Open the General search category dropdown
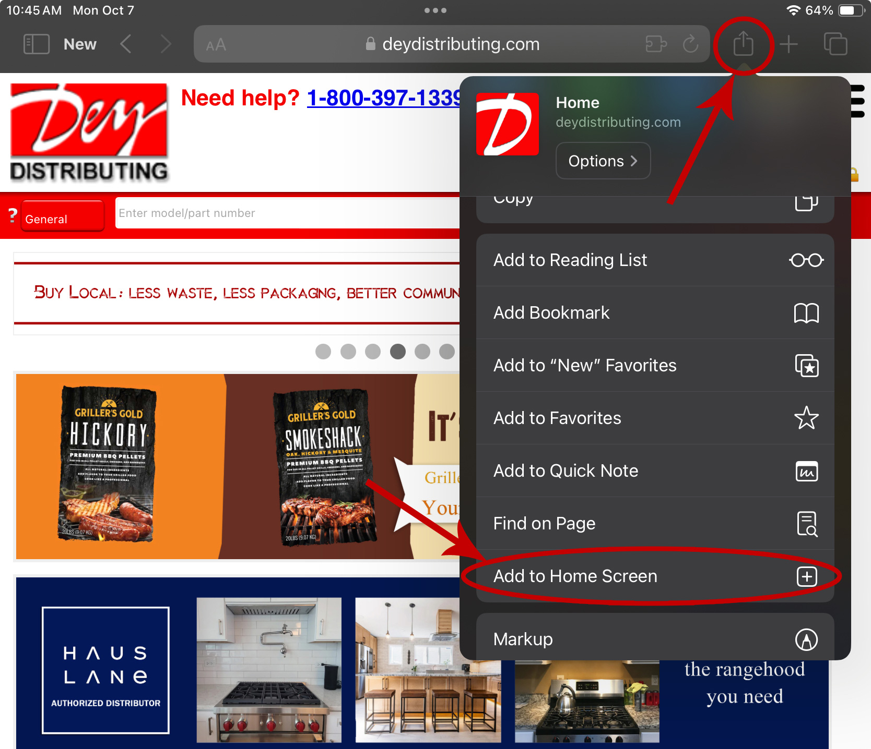Image resolution: width=871 pixels, height=749 pixels. coord(62,216)
